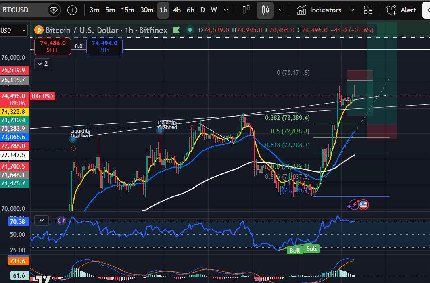Switch to the 15m timeframe
Screen dimensions: 430x283
(127, 10)
